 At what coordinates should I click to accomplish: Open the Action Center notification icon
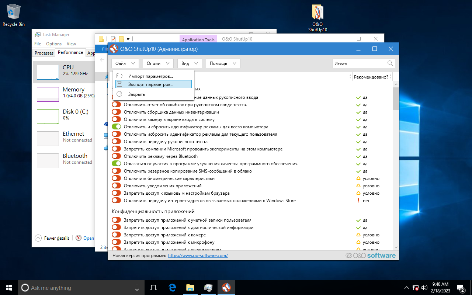click(460, 288)
